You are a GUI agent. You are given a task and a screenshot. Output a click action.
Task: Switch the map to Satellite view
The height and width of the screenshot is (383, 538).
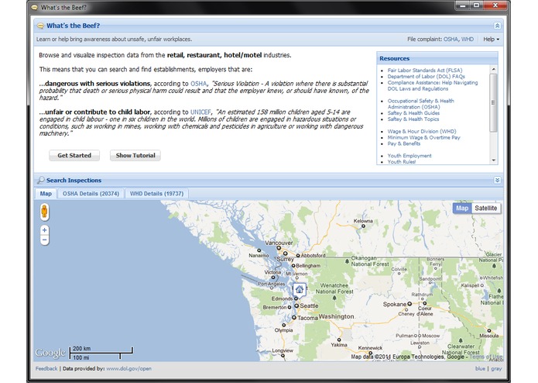pos(486,208)
